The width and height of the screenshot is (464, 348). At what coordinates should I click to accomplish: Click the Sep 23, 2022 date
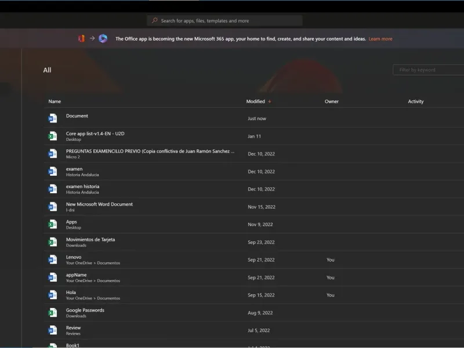(262, 242)
